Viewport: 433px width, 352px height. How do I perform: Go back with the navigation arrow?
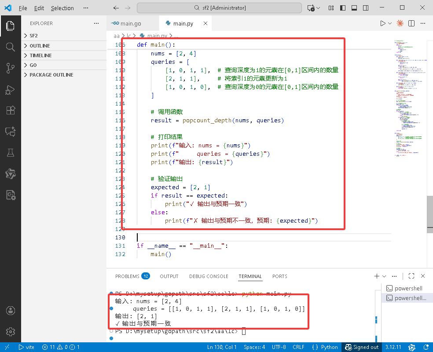[116, 8]
